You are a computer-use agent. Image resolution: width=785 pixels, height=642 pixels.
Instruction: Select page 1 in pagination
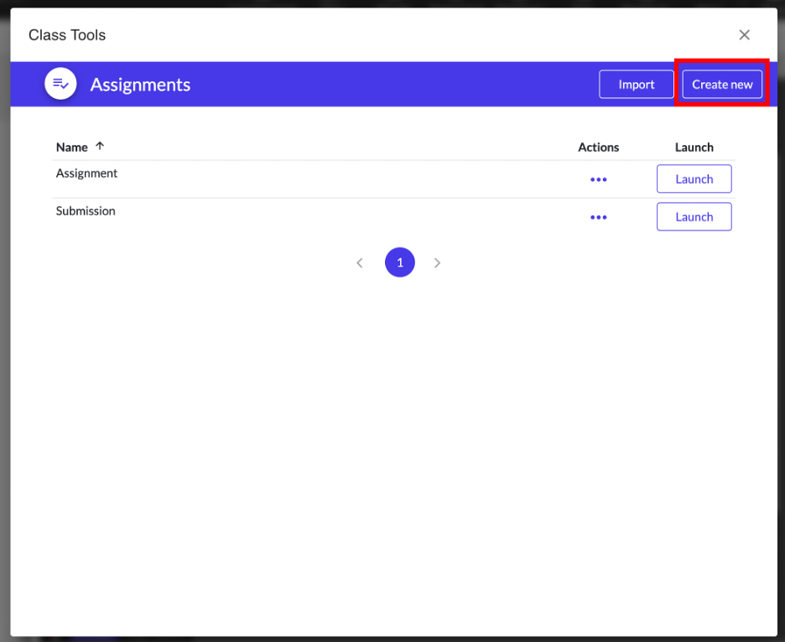coord(400,263)
